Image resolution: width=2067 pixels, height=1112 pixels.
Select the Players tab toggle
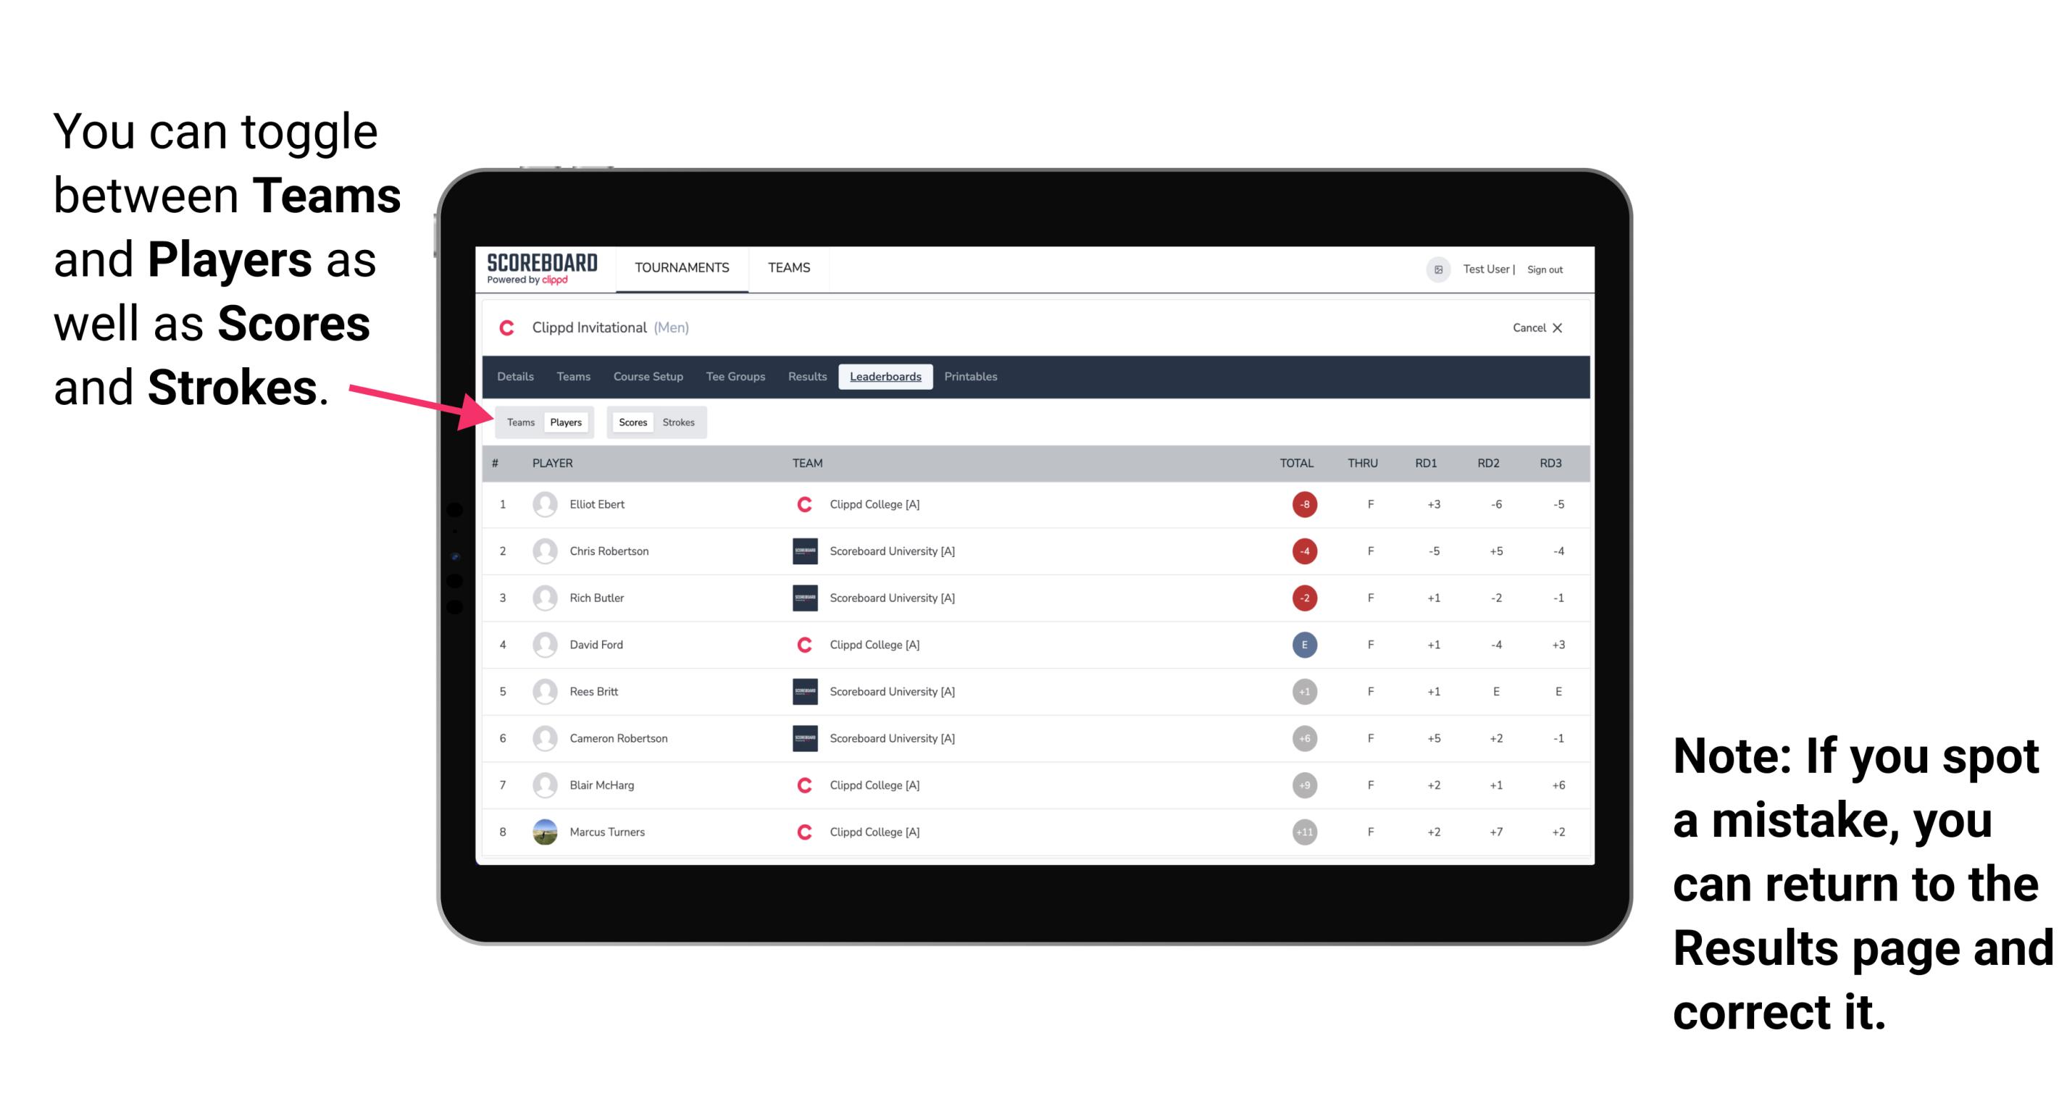(x=567, y=422)
